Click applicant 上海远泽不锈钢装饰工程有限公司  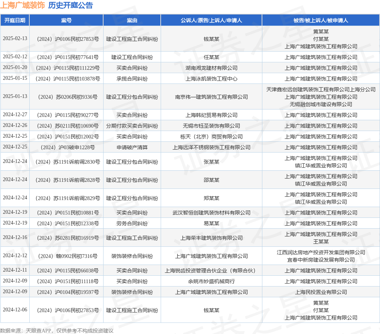pyautogui.click(x=211, y=147)
